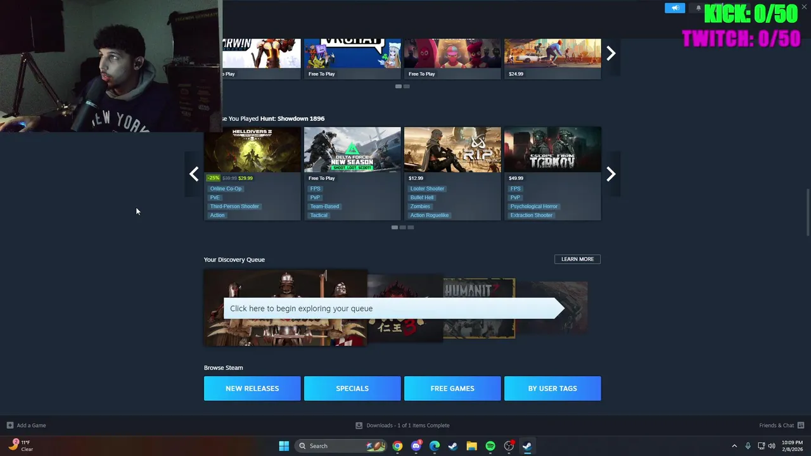Click the Windows taskbar Search box
This screenshot has height=456, width=811.
coord(341,446)
